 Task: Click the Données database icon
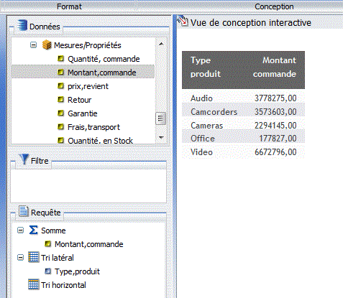22,25
